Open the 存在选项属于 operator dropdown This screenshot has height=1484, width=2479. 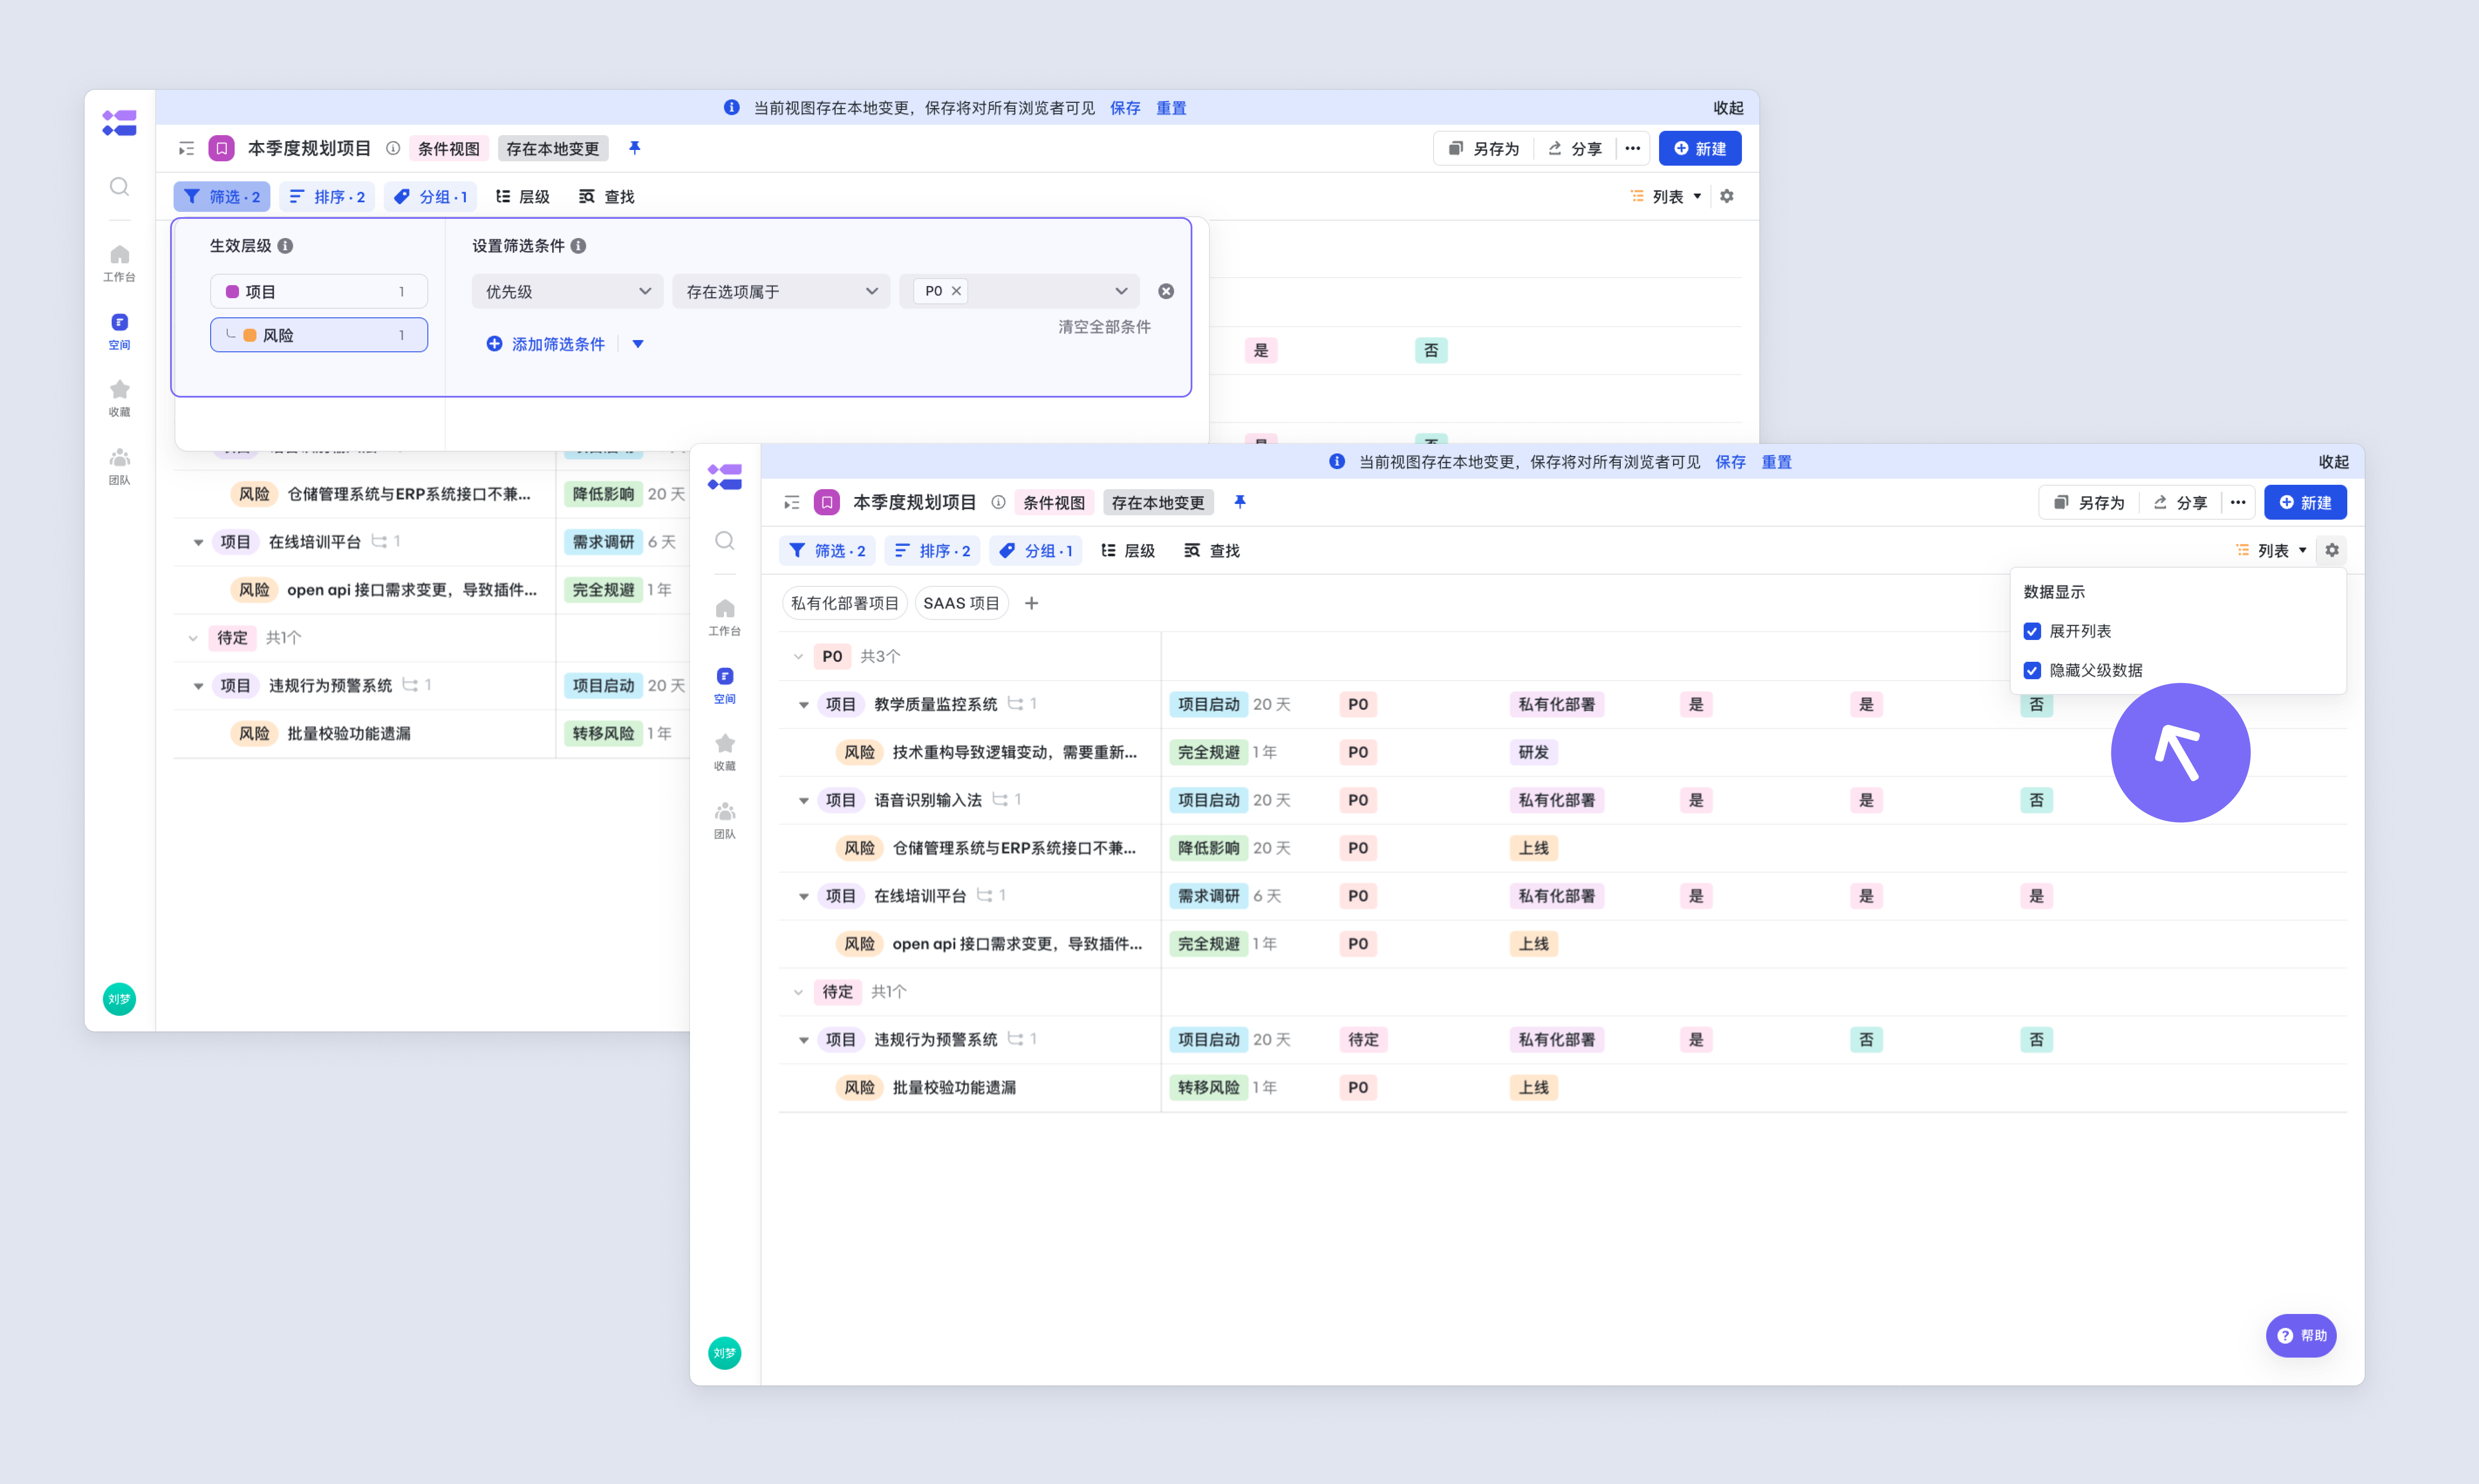(781, 291)
